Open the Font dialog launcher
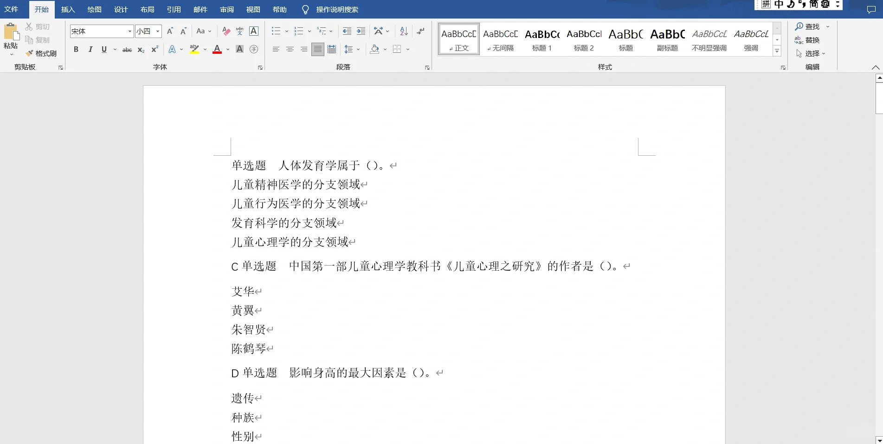This screenshot has width=883, height=444. pos(260,68)
